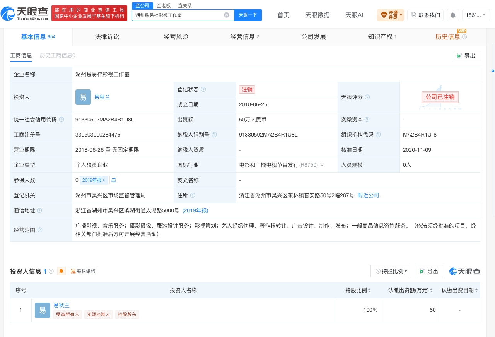Image resolution: width=495 pixels, height=337 pixels.
Task: Select credit code 91330502MA2B4R1U8L text
Action: point(105,120)
